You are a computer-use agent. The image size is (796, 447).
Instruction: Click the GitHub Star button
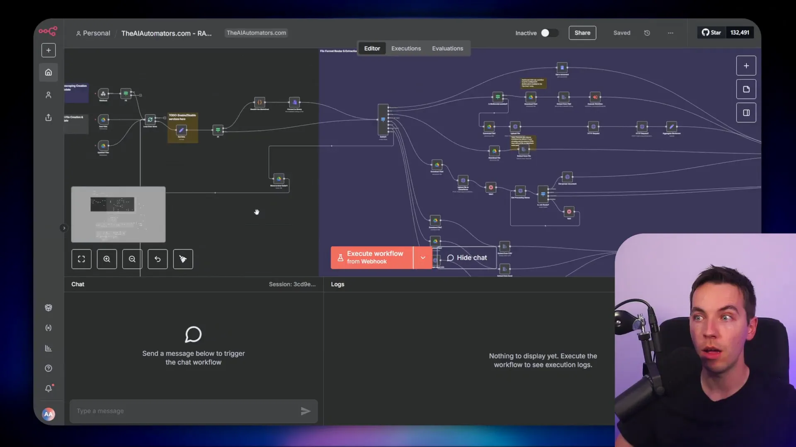click(x=711, y=33)
